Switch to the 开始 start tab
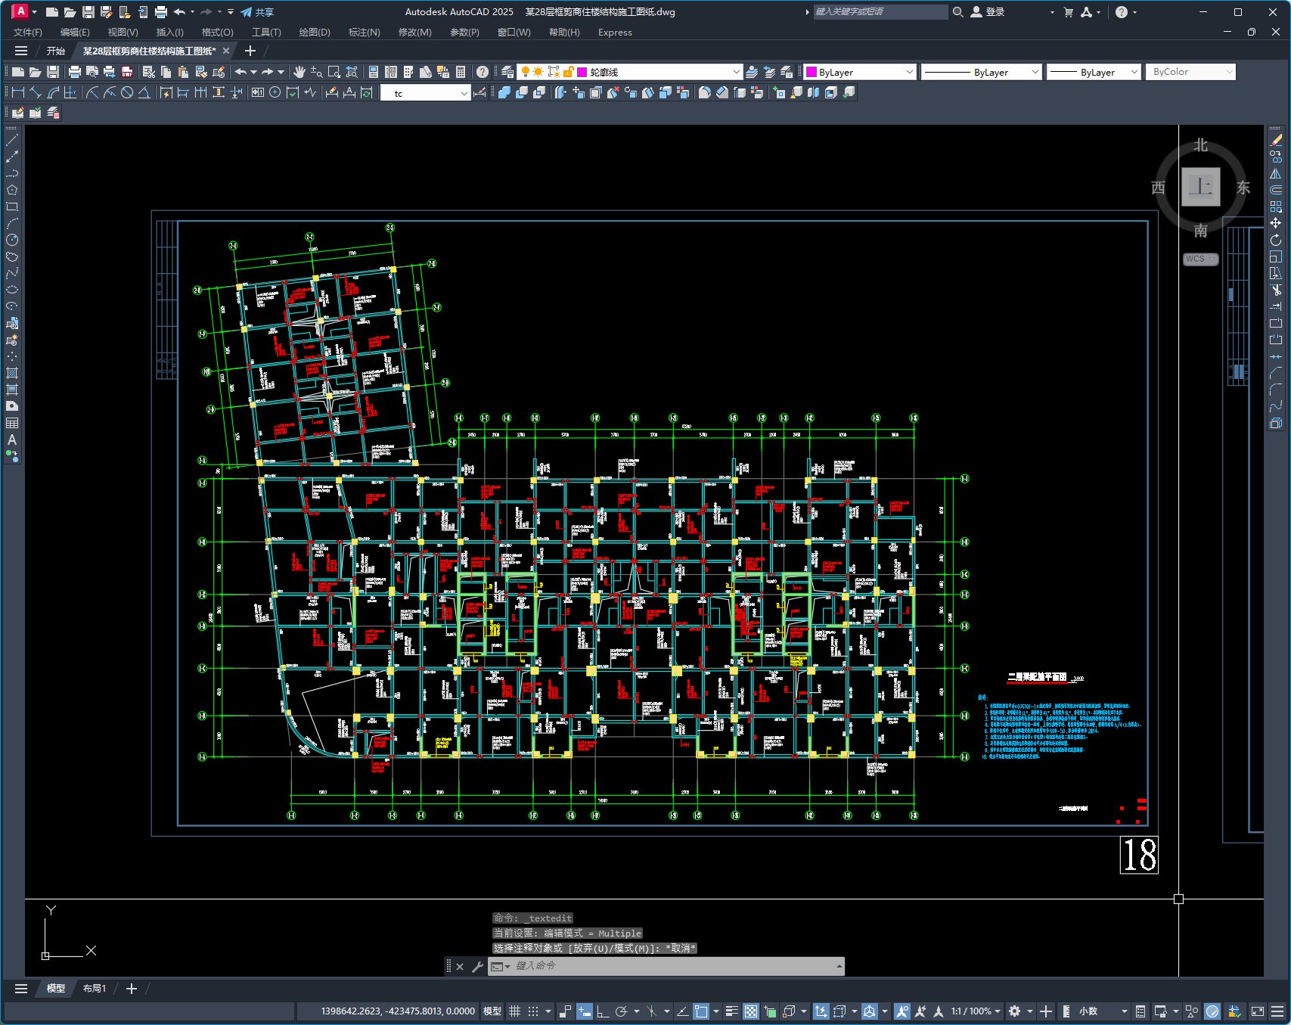Screen dimensions: 1291x1025 click(56, 51)
